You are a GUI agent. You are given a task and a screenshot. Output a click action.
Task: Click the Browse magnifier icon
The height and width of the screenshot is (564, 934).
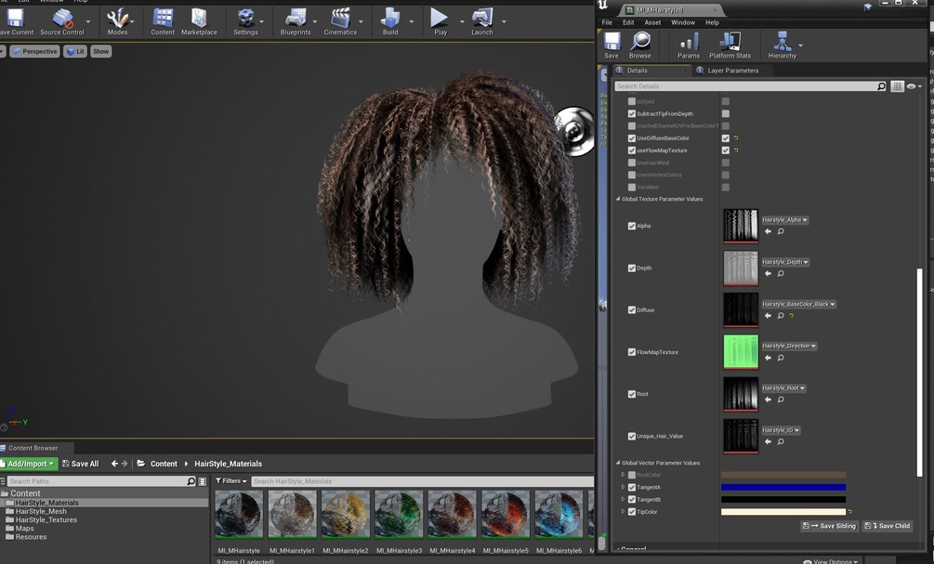point(640,43)
